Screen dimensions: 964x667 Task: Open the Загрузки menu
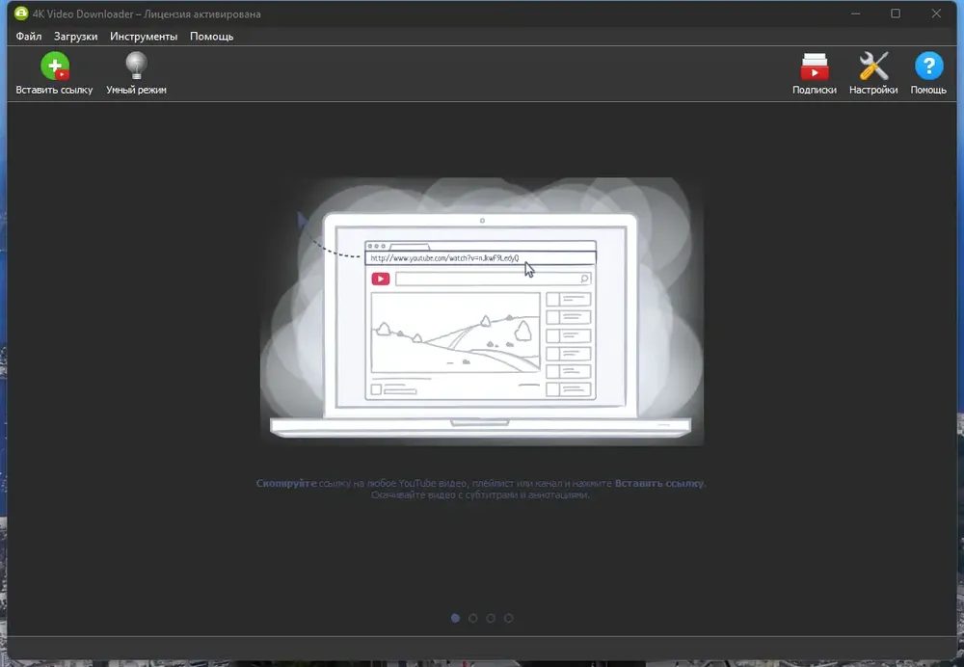pos(75,37)
